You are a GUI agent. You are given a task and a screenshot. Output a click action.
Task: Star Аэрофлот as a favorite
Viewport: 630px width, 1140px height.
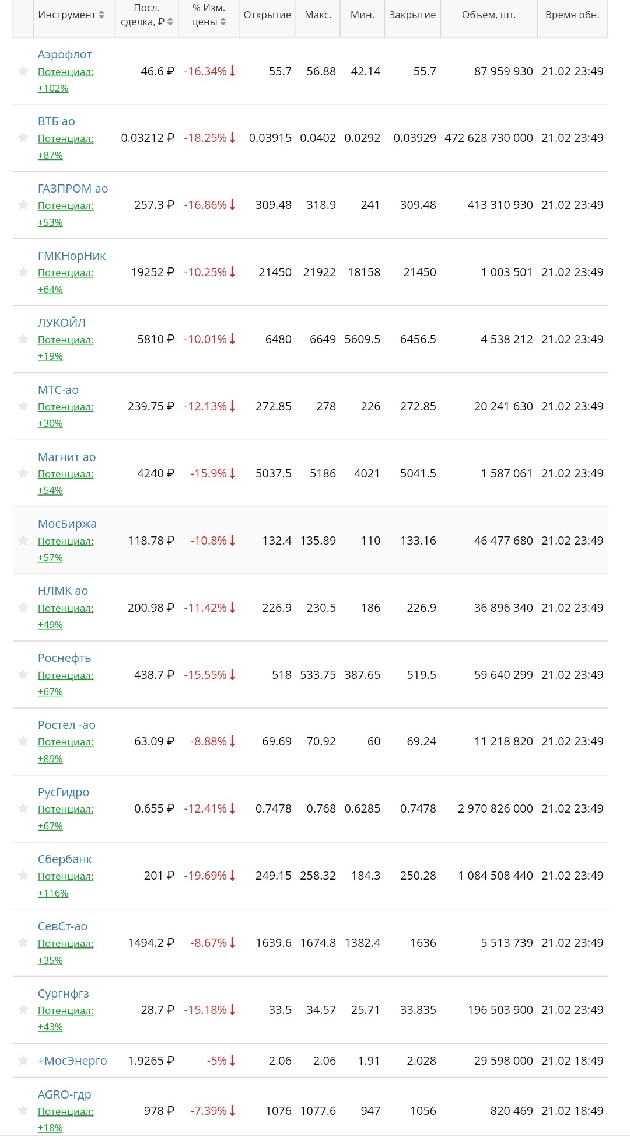tap(23, 71)
